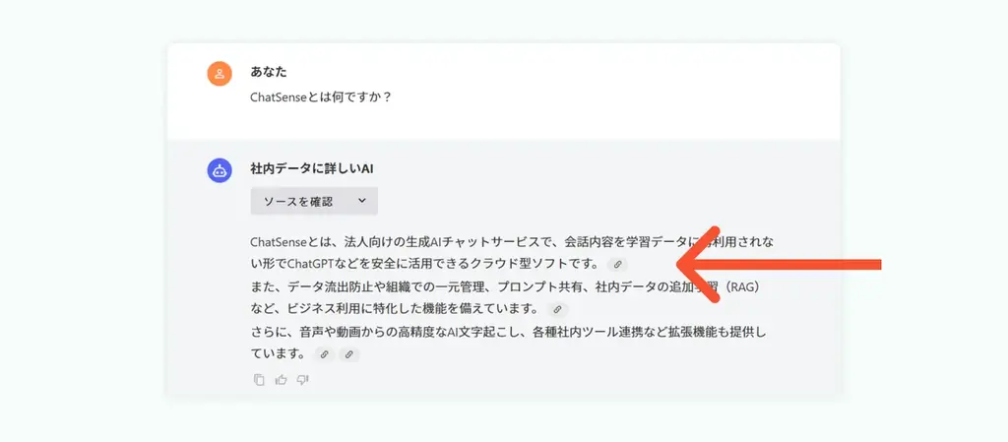The width and height of the screenshot is (1008, 442).
Task: Give the answer a thumbs up
Action: pos(281,380)
